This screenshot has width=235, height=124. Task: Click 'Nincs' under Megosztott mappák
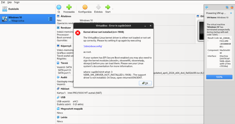coord(60,113)
